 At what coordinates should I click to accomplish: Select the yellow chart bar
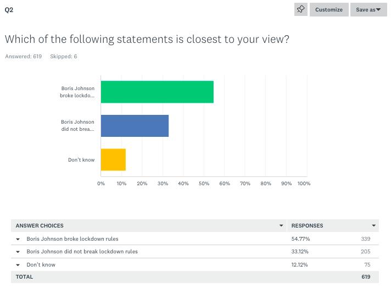click(x=113, y=160)
